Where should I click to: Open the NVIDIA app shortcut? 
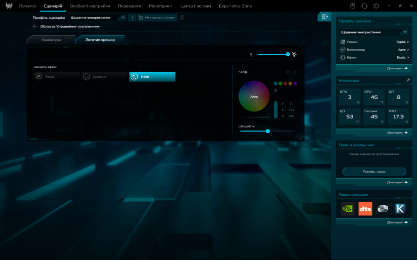pyautogui.click(x=348, y=209)
